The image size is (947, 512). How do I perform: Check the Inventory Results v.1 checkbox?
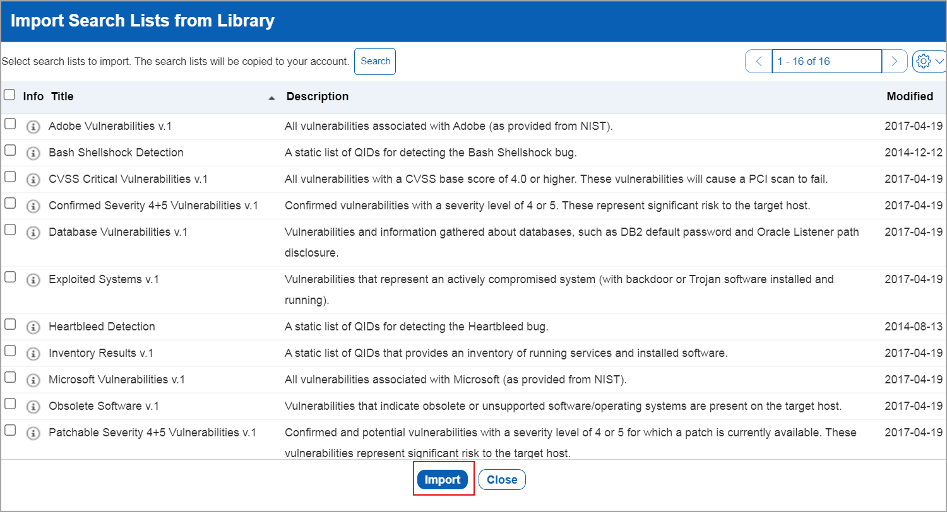(x=10, y=351)
